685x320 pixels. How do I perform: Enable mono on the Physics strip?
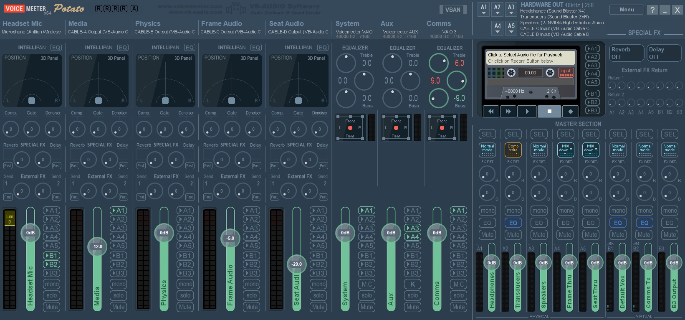tap(185, 284)
